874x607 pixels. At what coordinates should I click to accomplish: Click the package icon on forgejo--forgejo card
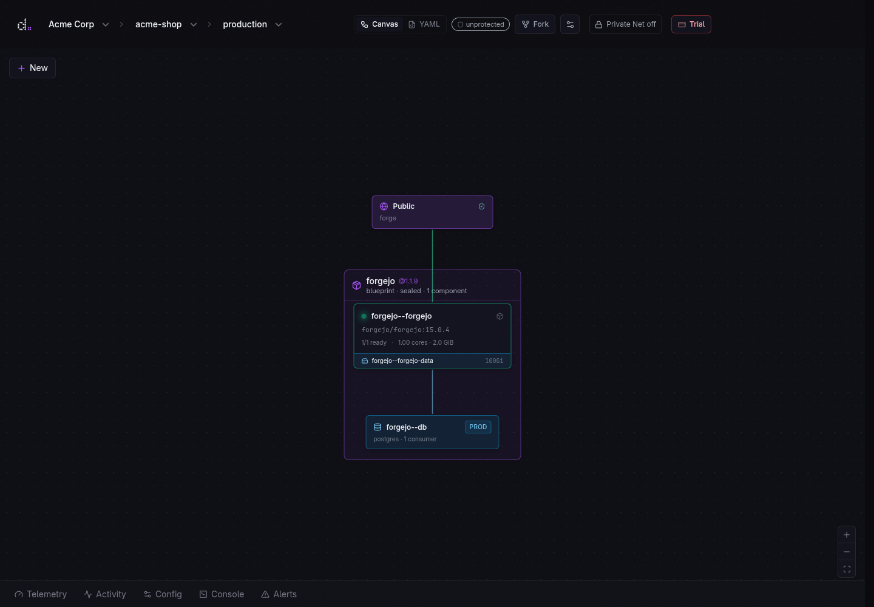[500, 316]
